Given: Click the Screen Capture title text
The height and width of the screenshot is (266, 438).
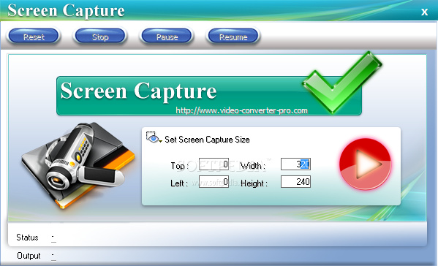Looking at the screenshot, I should [x=66, y=11].
